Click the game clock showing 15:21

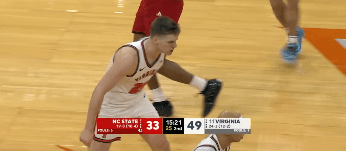pos(174,122)
